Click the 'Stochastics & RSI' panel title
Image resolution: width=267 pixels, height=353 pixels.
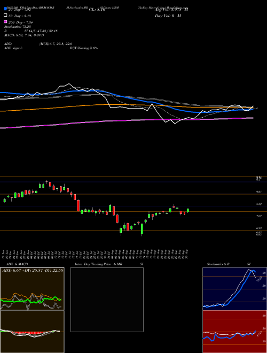click(x=229, y=264)
